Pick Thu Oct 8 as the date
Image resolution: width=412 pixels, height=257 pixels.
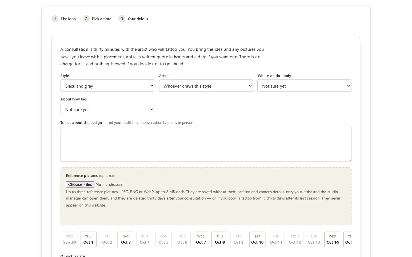click(x=220, y=240)
